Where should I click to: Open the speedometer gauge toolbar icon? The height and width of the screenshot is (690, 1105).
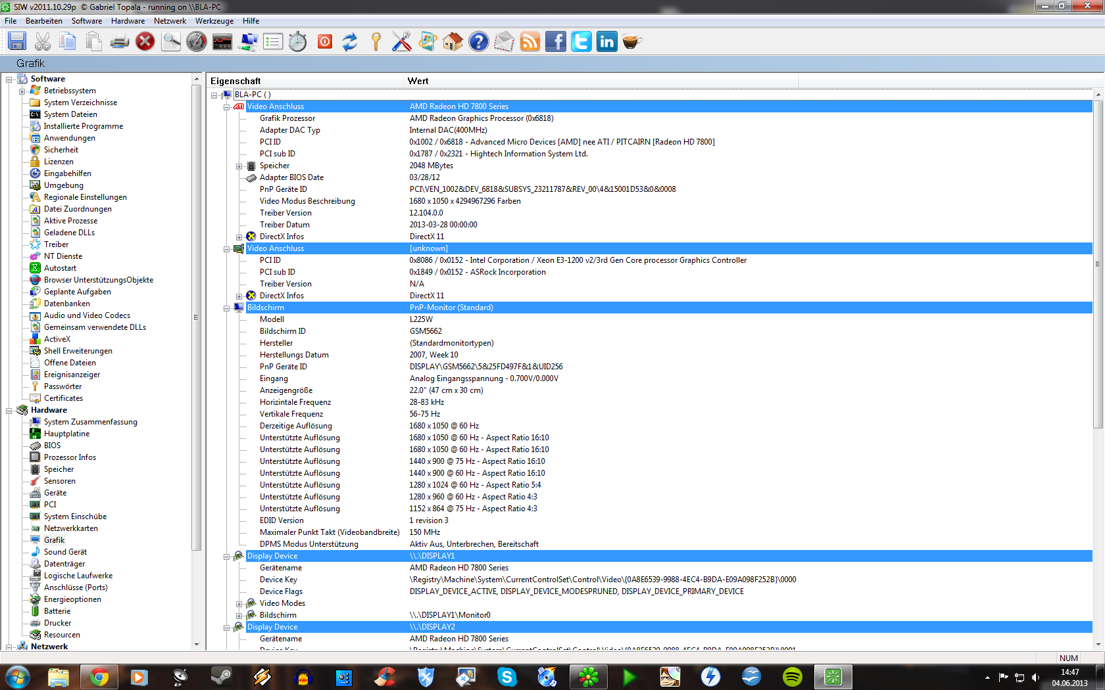[197, 41]
